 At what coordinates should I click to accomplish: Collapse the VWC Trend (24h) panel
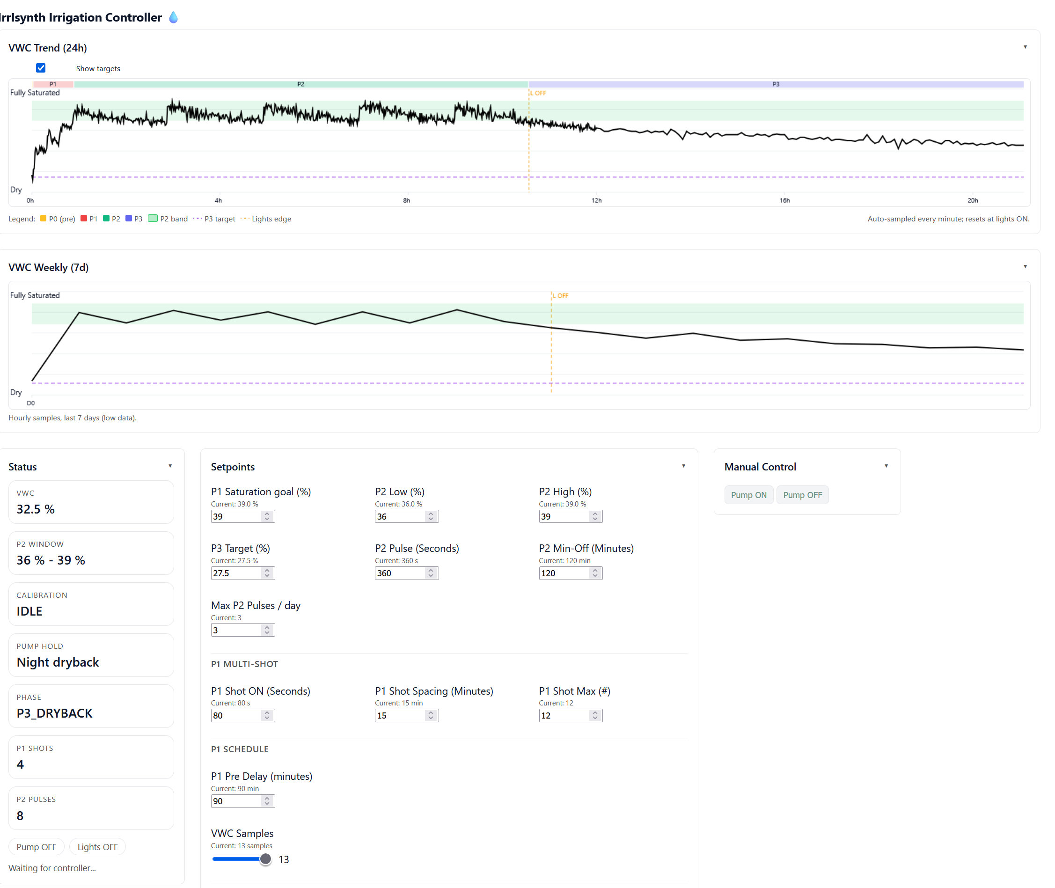tap(1026, 47)
